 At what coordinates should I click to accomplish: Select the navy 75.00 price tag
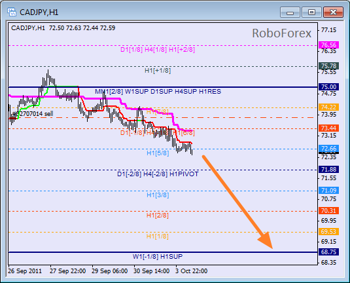pos(328,86)
